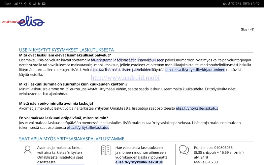Tap the text 'Minimilaskutusrajamme on 25 euroa'
The image size is (264, 165).
tap(50, 89)
